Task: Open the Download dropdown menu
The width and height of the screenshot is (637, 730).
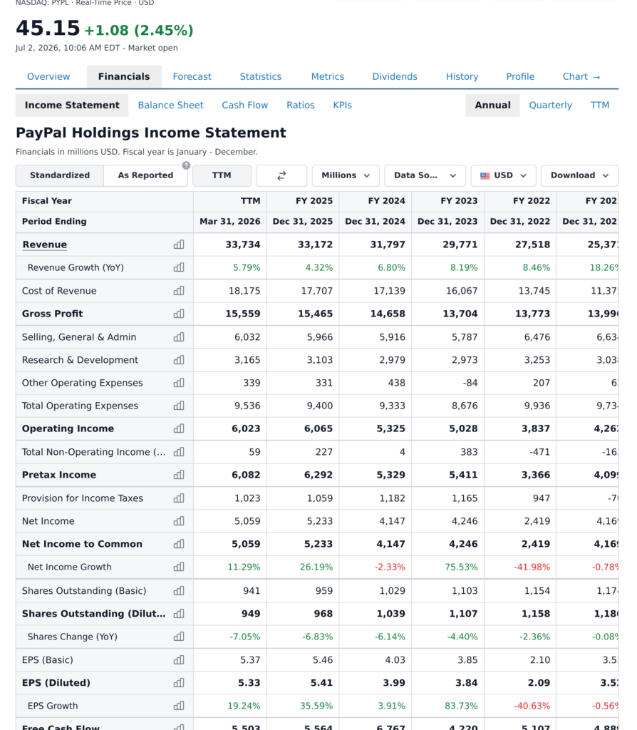Action: click(579, 175)
